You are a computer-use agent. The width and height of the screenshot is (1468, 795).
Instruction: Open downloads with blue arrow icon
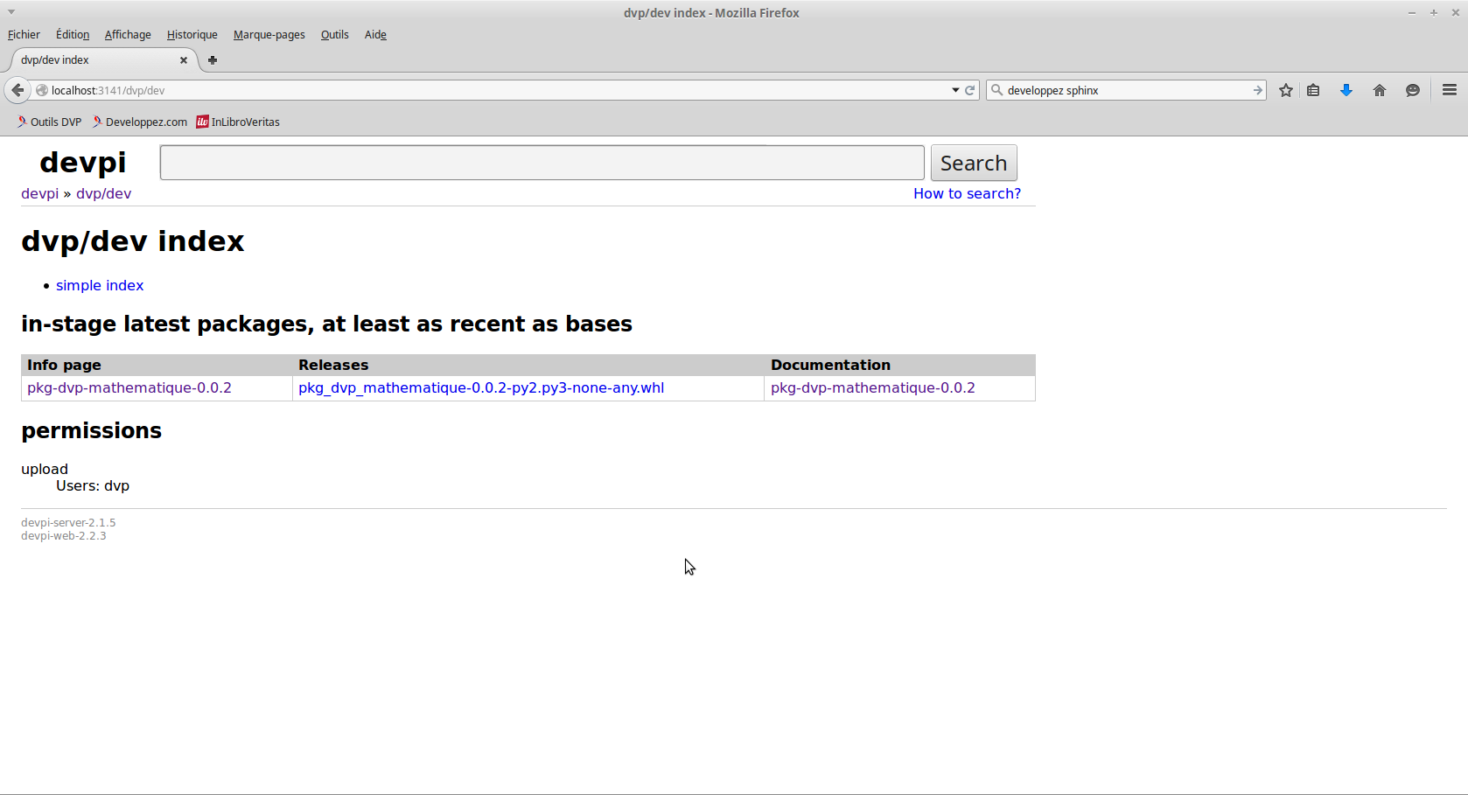(x=1346, y=90)
